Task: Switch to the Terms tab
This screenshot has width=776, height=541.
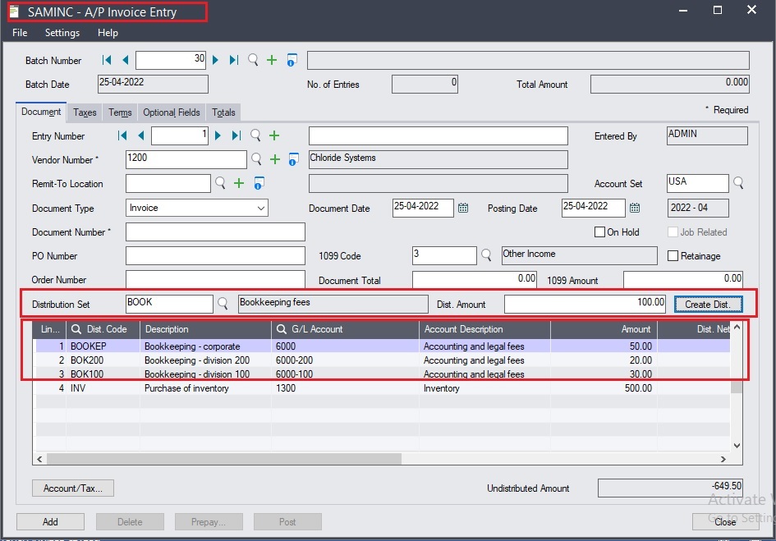Action: (120, 112)
